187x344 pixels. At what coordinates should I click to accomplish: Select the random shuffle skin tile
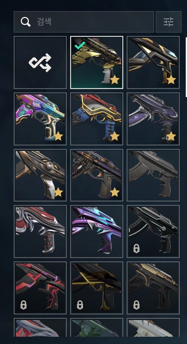(40, 62)
